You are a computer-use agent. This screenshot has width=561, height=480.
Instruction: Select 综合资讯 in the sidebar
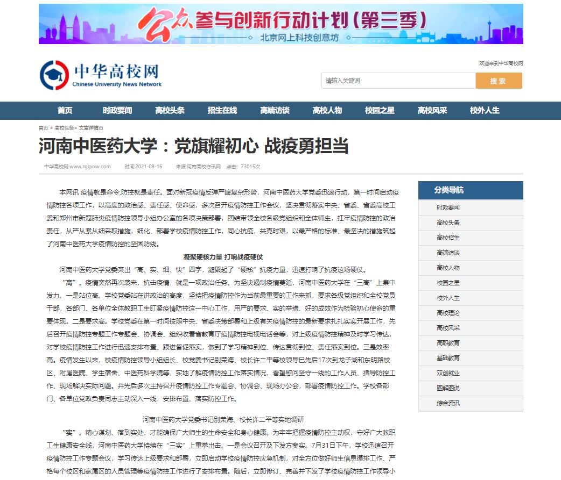471,403
